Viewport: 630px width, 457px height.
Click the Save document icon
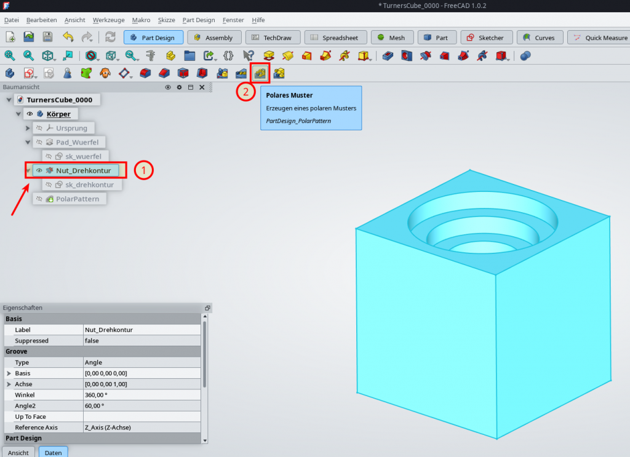click(47, 38)
